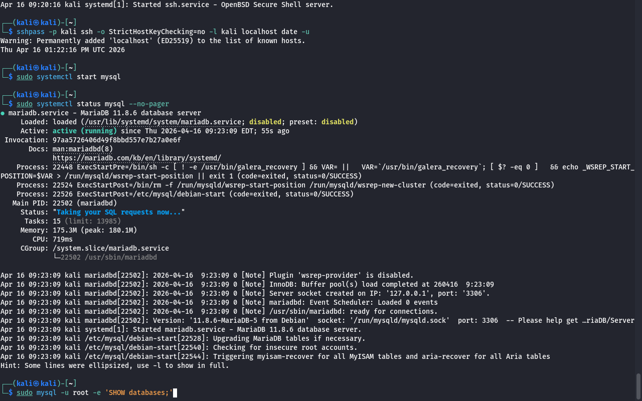Open the mariadb.com systemd documentation URL

[136, 158]
